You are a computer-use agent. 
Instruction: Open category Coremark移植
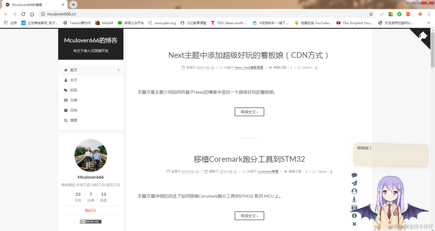point(268,172)
